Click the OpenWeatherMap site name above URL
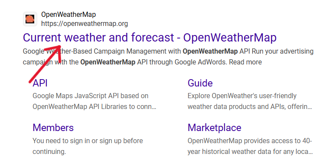This screenshot has height=160, width=328. (68, 15)
